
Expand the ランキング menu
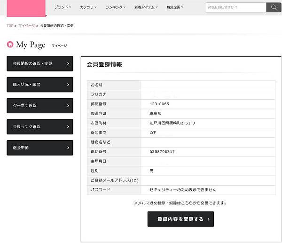(115, 7)
